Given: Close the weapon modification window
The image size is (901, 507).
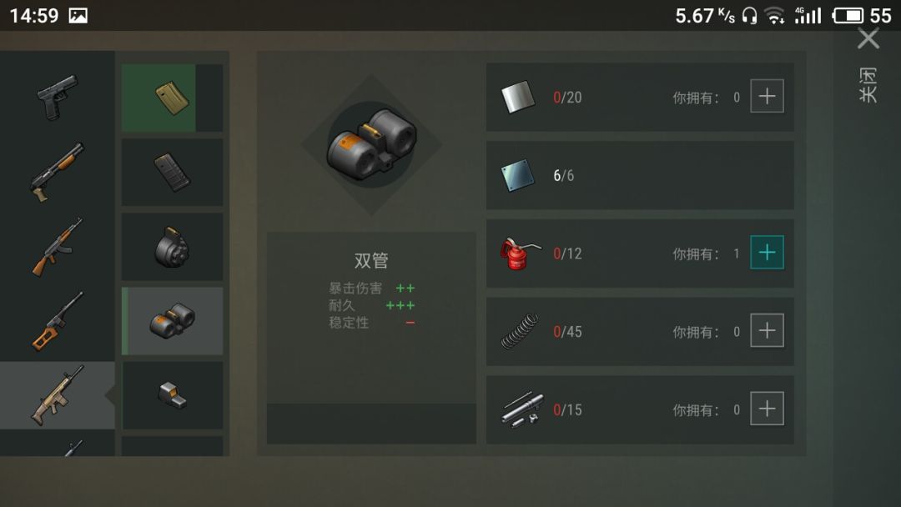Looking at the screenshot, I should tap(868, 39).
